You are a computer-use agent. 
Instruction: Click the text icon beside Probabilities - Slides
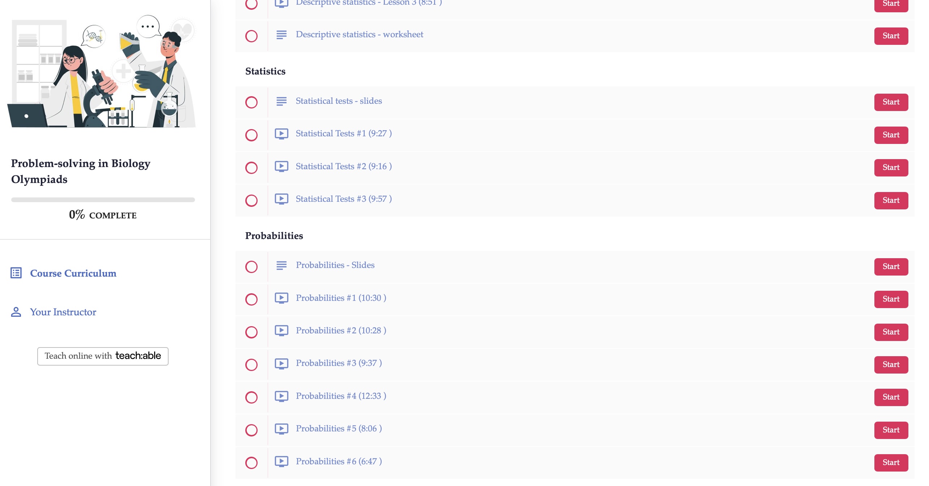coord(281,265)
